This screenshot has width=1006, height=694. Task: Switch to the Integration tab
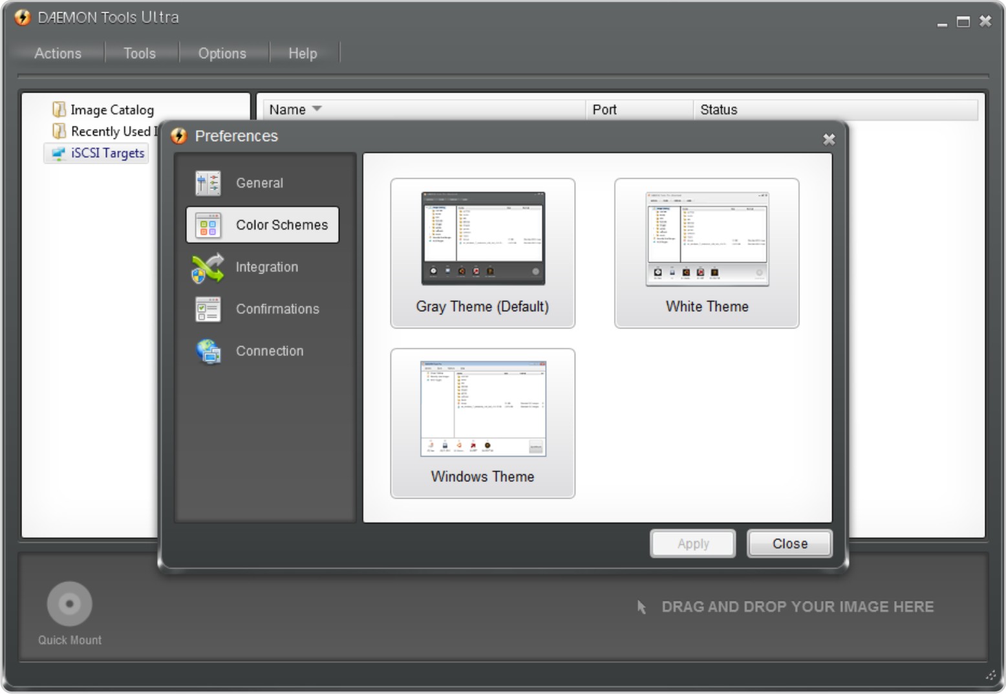pyautogui.click(x=262, y=267)
